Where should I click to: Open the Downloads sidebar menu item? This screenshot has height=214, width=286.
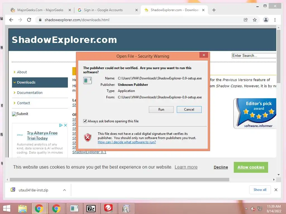click(x=40, y=82)
